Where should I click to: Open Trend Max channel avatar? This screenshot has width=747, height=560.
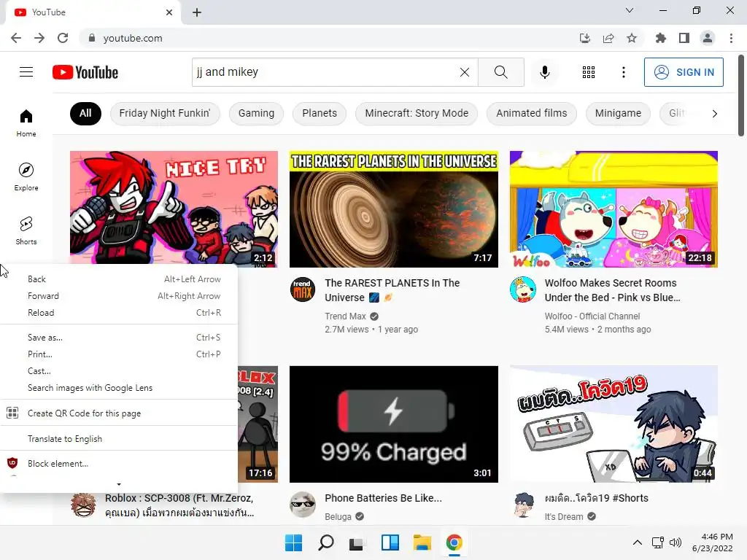click(x=303, y=289)
